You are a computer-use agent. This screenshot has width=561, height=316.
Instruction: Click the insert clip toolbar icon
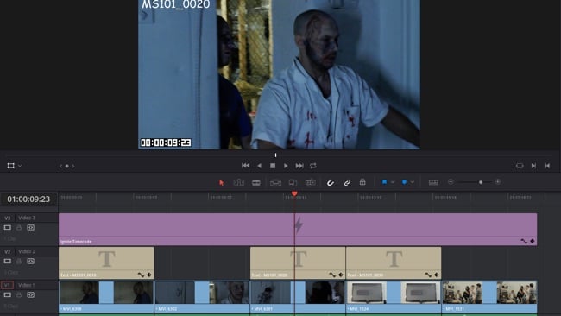[x=275, y=183]
